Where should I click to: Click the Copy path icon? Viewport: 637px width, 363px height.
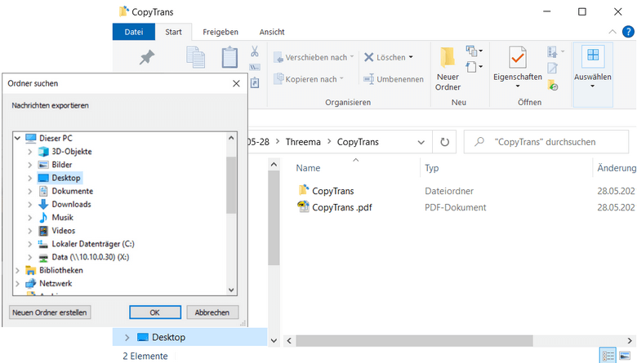pos(255,68)
